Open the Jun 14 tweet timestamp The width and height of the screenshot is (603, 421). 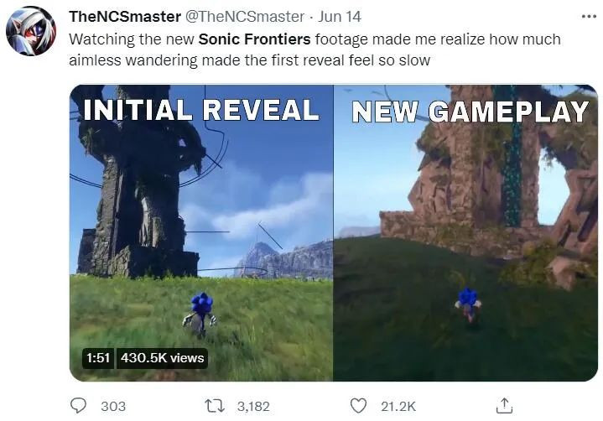point(340,17)
